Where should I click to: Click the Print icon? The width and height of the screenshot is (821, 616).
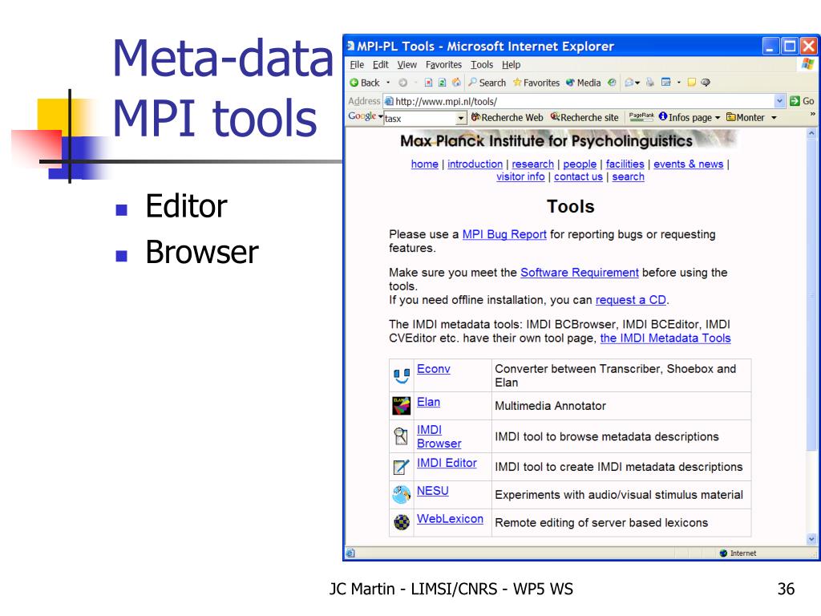(649, 83)
